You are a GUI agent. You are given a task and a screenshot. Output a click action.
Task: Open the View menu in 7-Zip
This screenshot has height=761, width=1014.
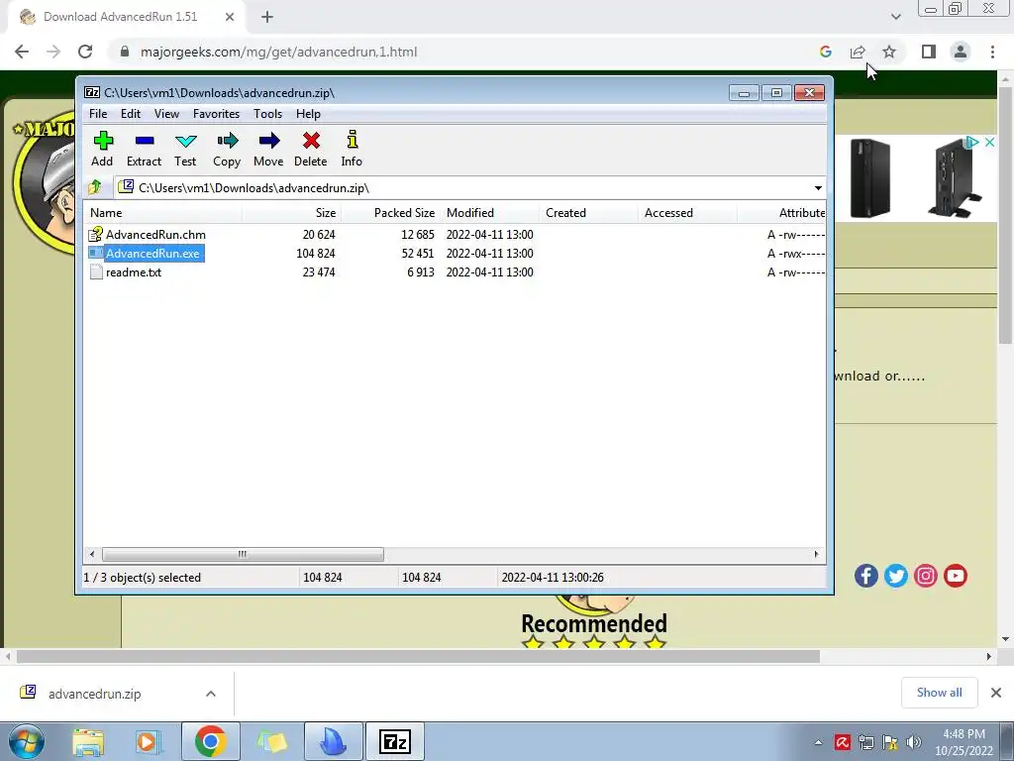pyautogui.click(x=166, y=114)
